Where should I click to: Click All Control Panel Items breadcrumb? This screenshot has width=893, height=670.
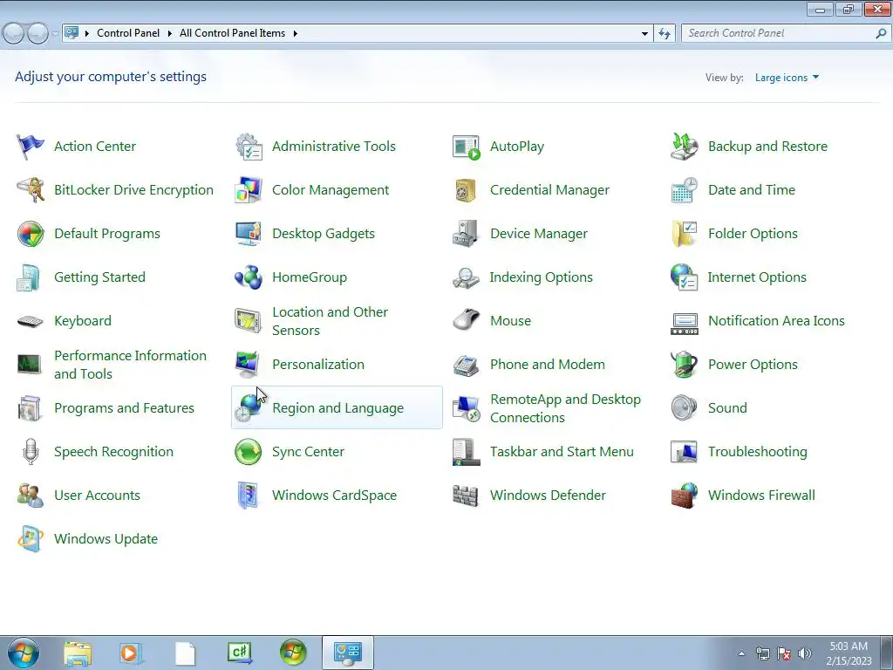(x=232, y=34)
